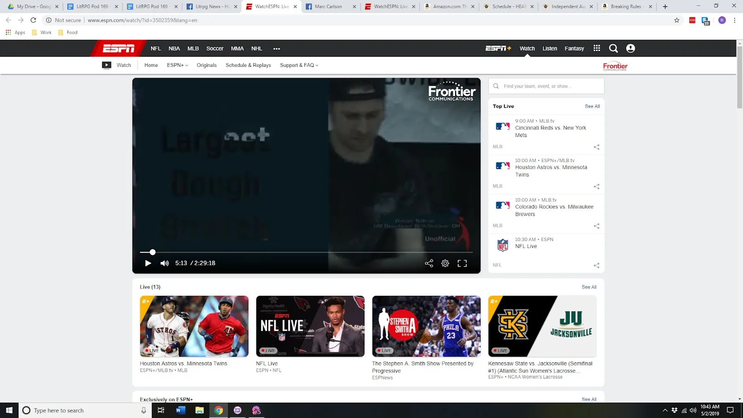The image size is (743, 418).
Task: Click the page vertical scrollbar
Action: 740,77
